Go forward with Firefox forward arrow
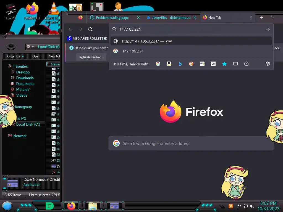Viewport: 283px width, 212px height. coord(80,29)
